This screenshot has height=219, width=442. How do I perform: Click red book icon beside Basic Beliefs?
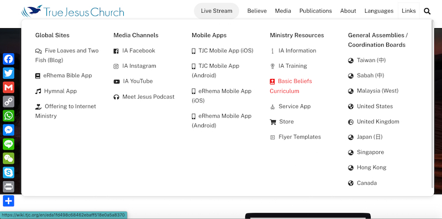pyautogui.click(x=272, y=82)
